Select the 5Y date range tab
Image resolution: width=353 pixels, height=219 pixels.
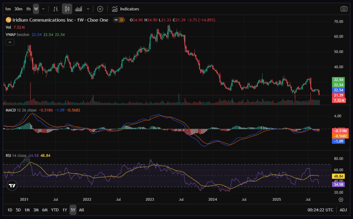point(73,210)
